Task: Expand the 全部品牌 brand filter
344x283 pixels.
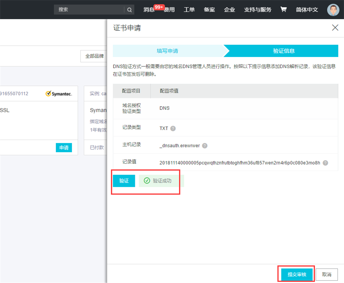Action: coord(94,56)
